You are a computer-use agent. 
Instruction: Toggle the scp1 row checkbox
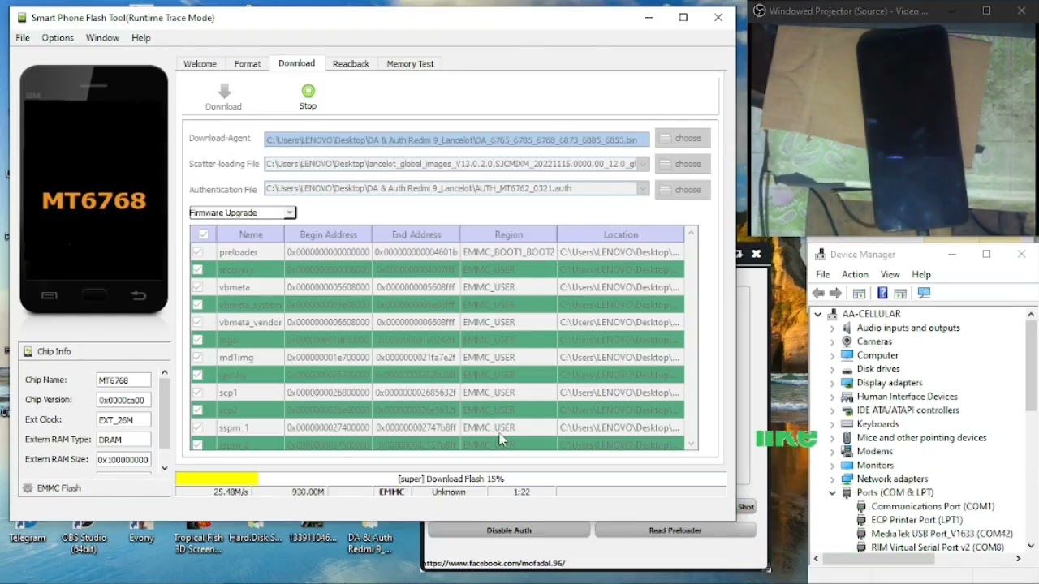pos(197,393)
